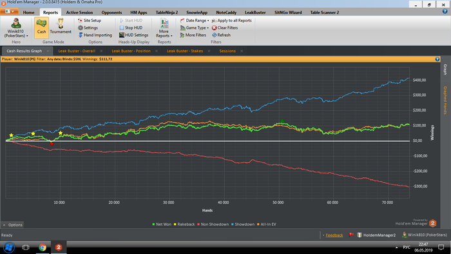Toggle Net Won legend series

click(x=162, y=224)
